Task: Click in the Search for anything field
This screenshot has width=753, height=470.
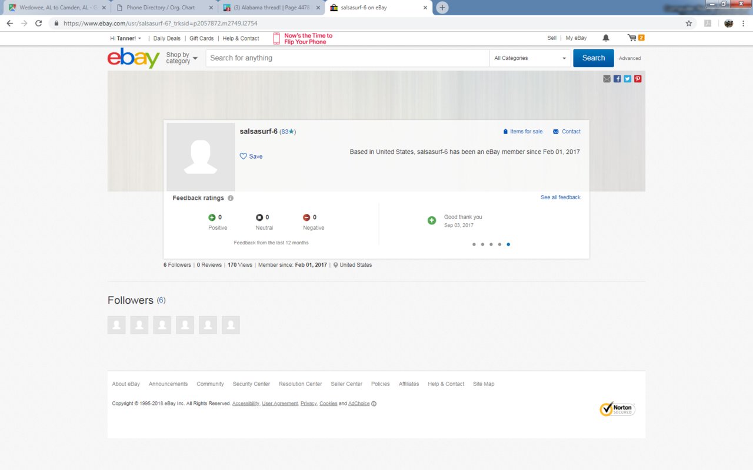Action: tap(347, 58)
